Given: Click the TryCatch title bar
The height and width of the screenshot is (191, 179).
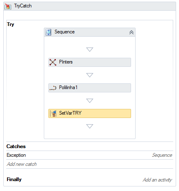Looking at the screenshot, I should pos(90,6).
